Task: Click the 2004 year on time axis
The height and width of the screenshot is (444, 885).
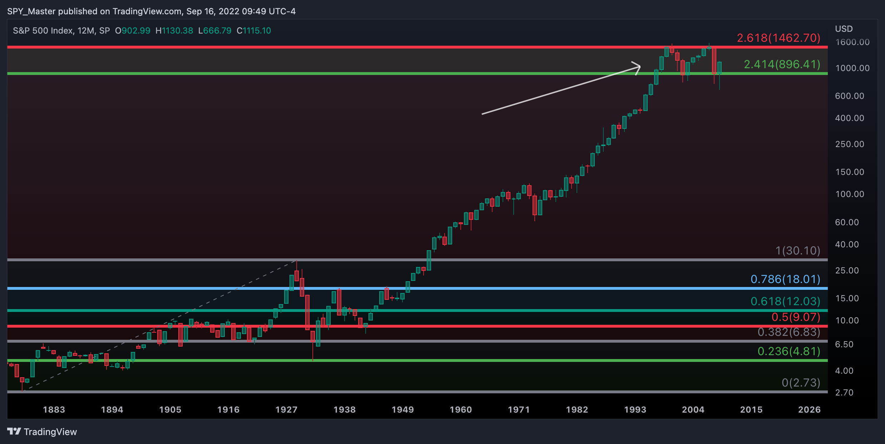Action: 693,410
